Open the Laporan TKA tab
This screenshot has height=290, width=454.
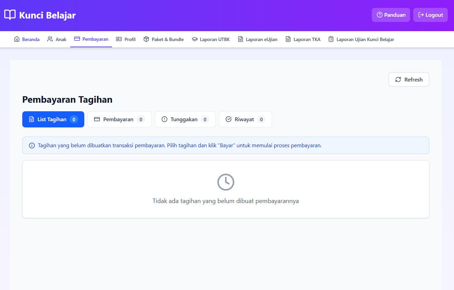[x=303, y=39]
